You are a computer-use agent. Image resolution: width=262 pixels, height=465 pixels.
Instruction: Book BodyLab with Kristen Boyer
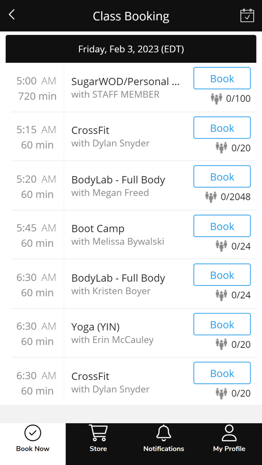point(222,275)
